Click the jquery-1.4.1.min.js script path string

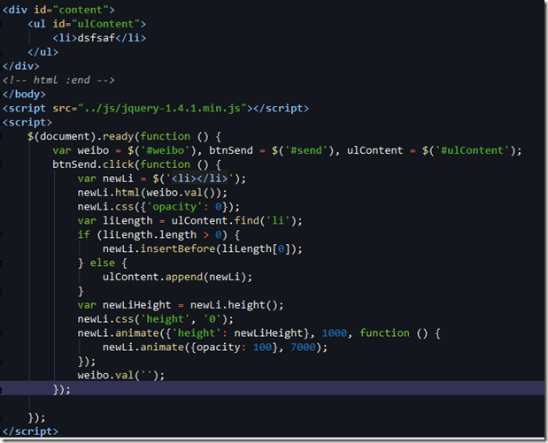[x=162, y=108]
